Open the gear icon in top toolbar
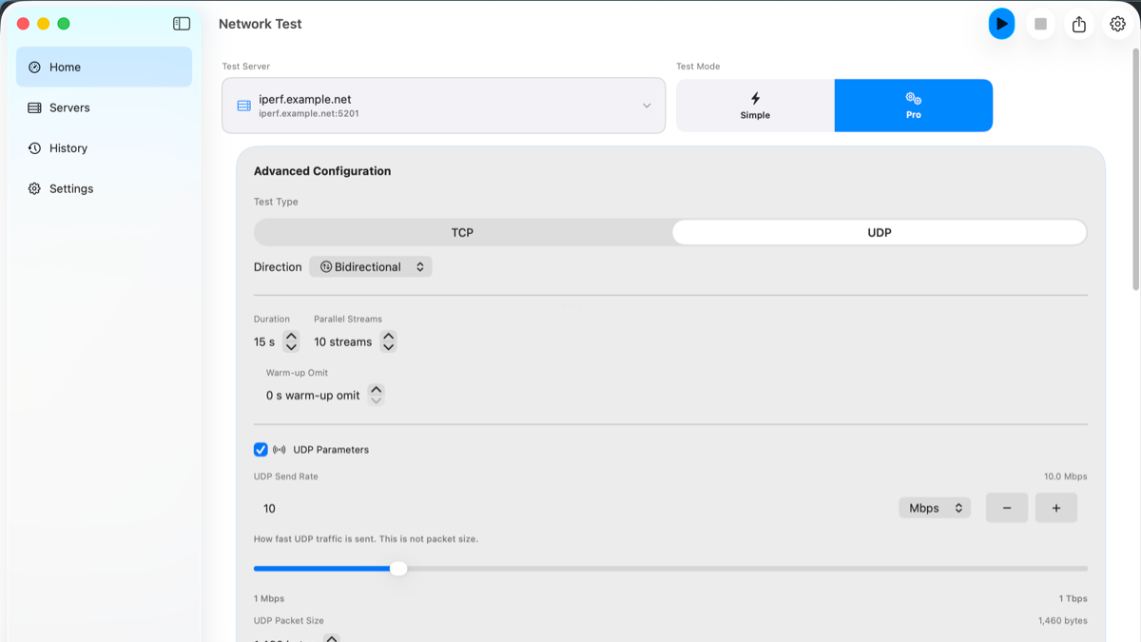1141x642 pixels. tap(1117, 24)
